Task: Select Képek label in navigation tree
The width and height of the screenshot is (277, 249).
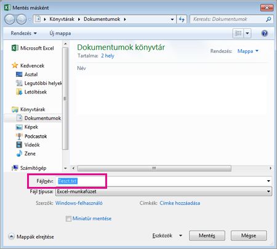Action: click(31, 127)
